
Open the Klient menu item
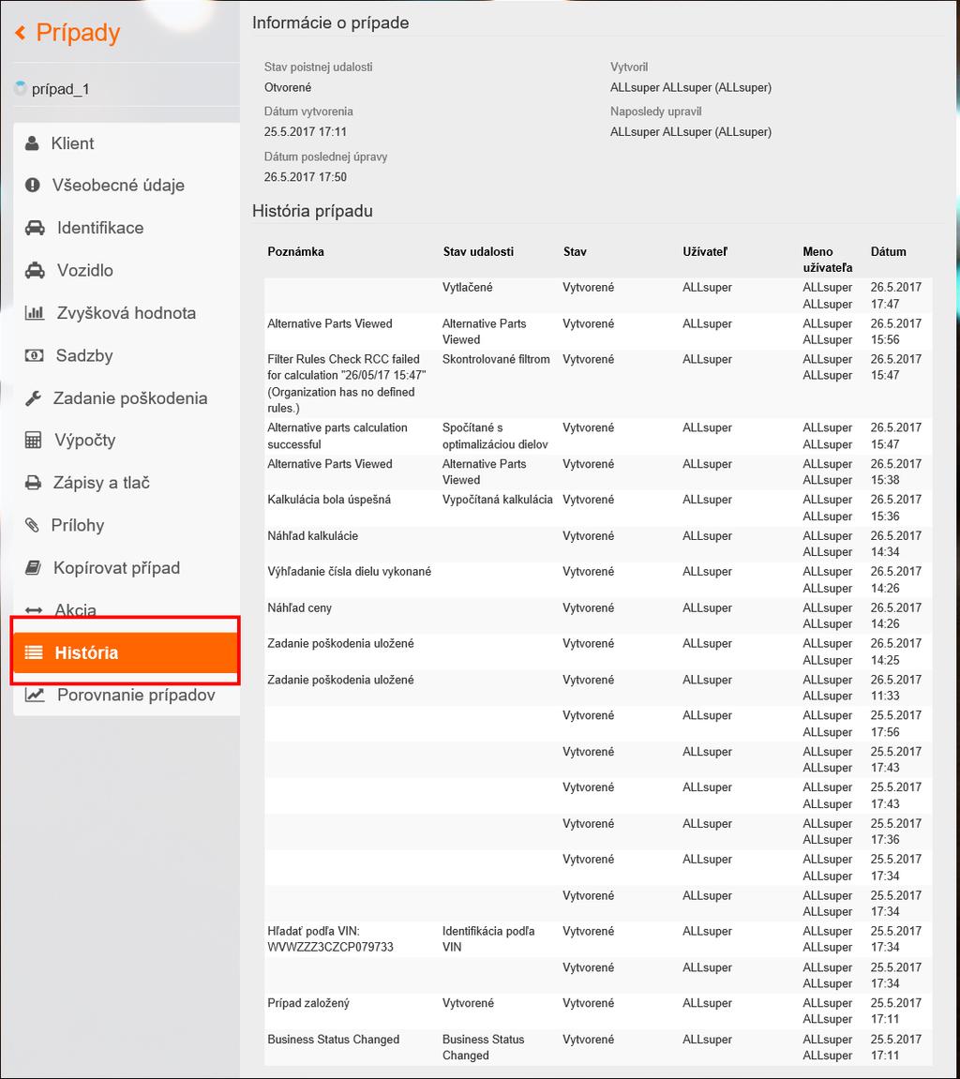tap(72, 143)
